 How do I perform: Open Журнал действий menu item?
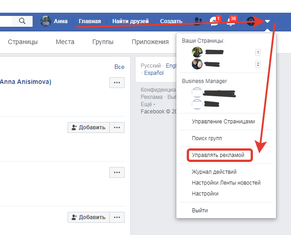[x=214, y=172]
